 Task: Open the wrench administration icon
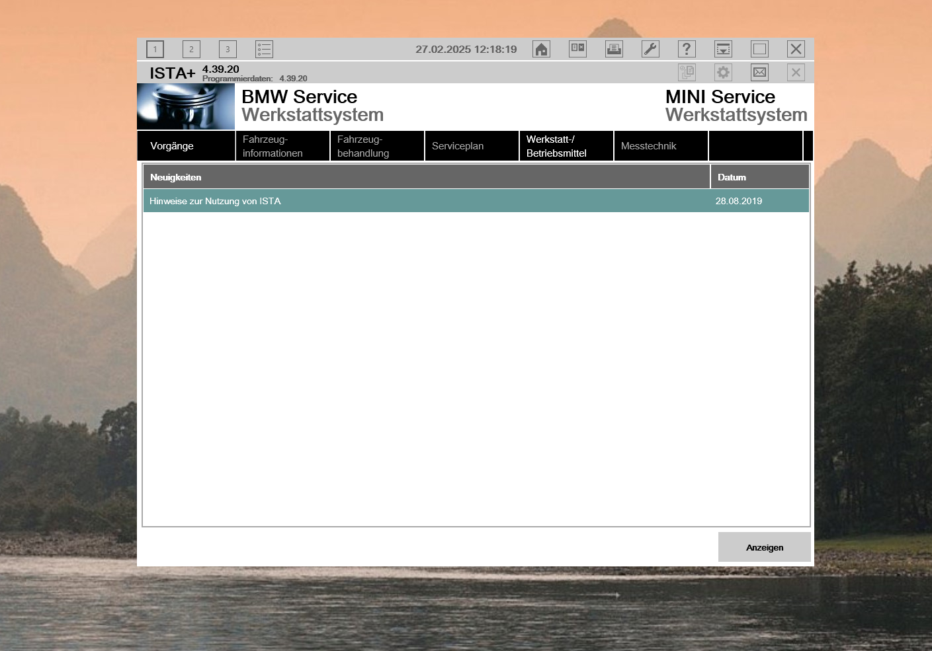click(x=651, y=49)
